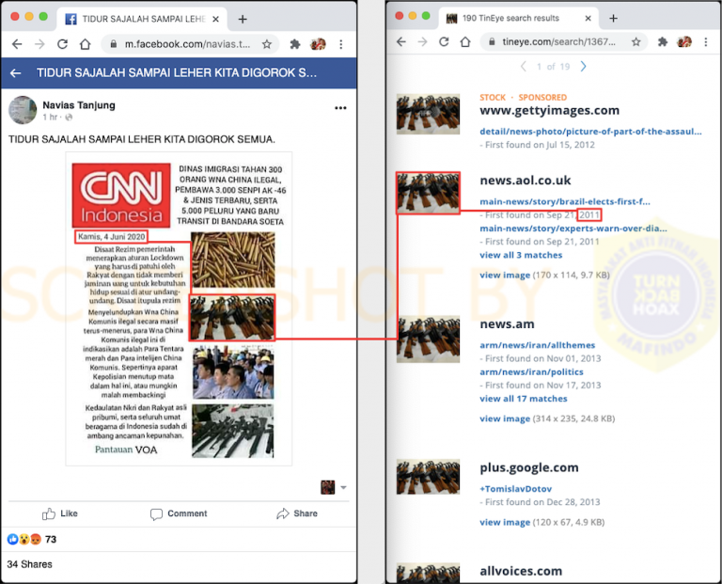Comment on the Navias Tanjung post
722x584 pixels.
(179, 513)
